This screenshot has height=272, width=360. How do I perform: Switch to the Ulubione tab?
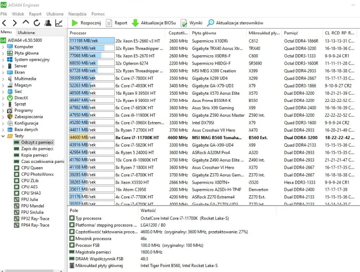pos(26,33)
